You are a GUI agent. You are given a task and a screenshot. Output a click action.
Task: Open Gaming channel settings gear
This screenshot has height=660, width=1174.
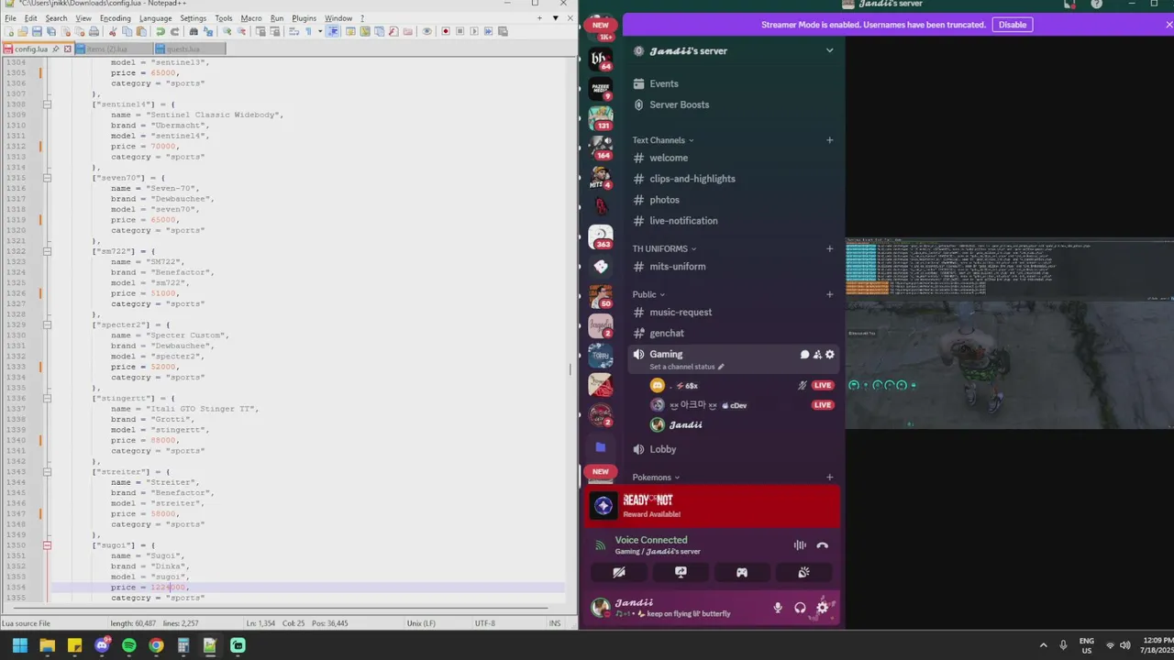click(x=830, y=355)
